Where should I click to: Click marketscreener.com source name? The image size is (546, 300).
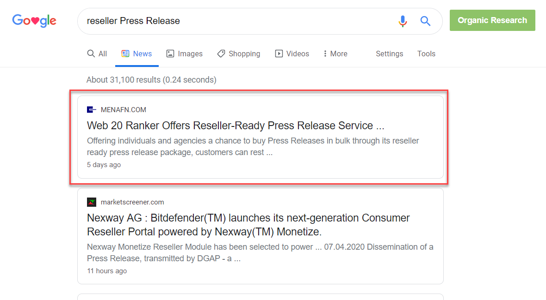click(x=132, y=202)
